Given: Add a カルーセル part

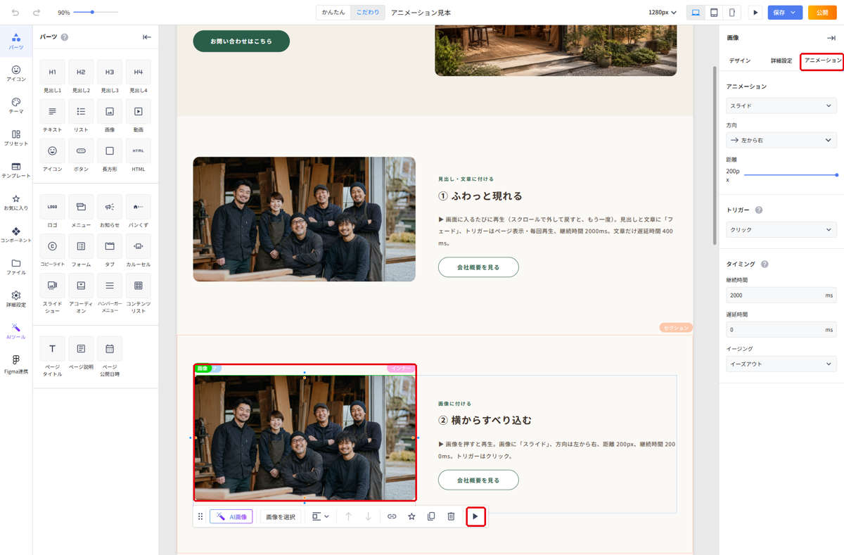Looking at the screenshot, I should tap(139, 250).
